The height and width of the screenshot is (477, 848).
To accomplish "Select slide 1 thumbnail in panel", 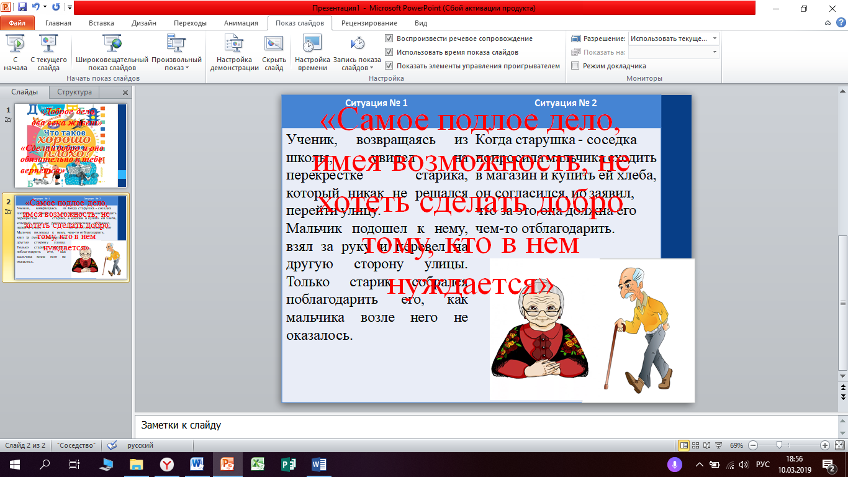I will click(x=70, y=145).
